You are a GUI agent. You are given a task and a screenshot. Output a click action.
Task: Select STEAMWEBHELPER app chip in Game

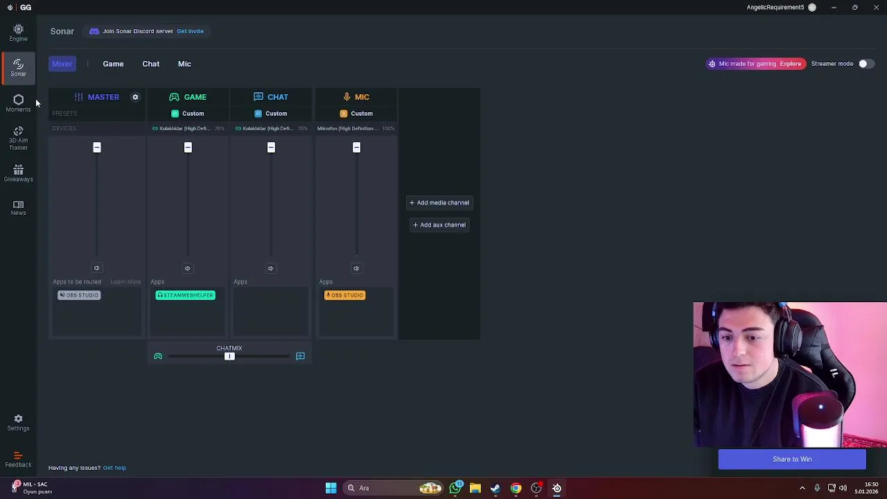coord(185,295)
